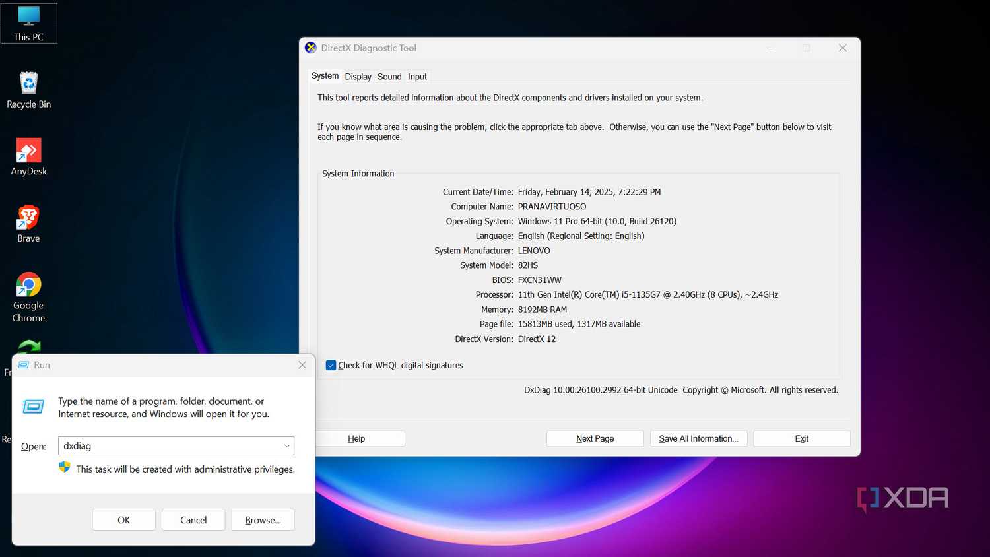Open the This PC desktop icon
The width and height of the screenshot is (990, 557).
(x=29, y=23)
